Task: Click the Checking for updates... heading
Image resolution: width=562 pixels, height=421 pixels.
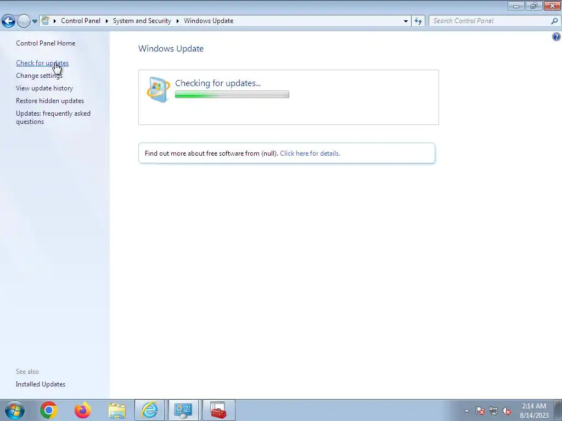Action: (218, 83)
